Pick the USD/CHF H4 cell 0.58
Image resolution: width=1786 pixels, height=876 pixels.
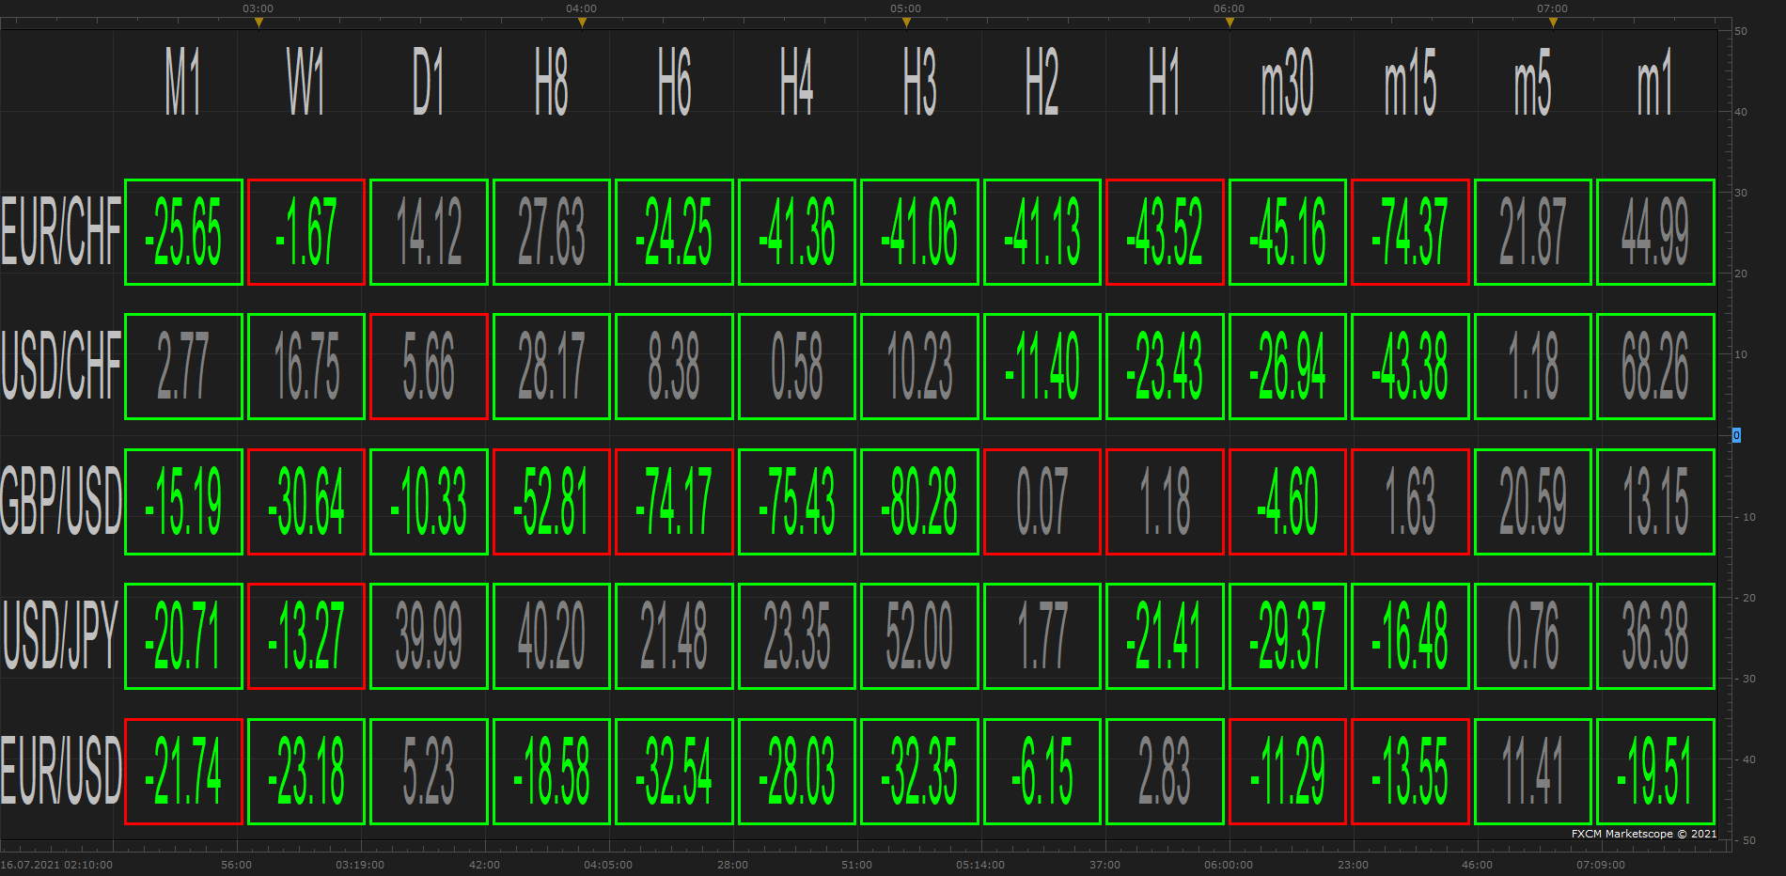797,367
